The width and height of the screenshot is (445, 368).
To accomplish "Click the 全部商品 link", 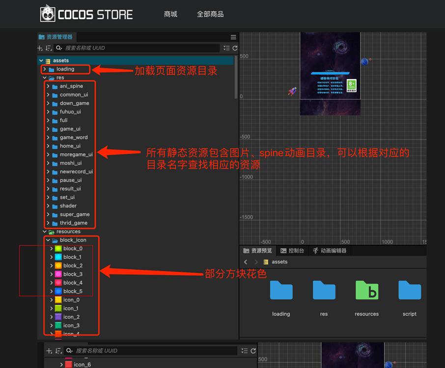I will pos(210,14).
